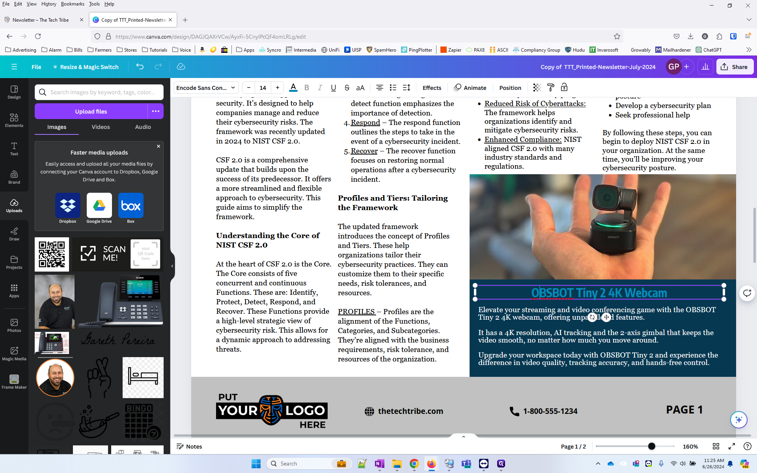Open Animate options
Viewport: 757px width, 473px height.
point(470,88)
